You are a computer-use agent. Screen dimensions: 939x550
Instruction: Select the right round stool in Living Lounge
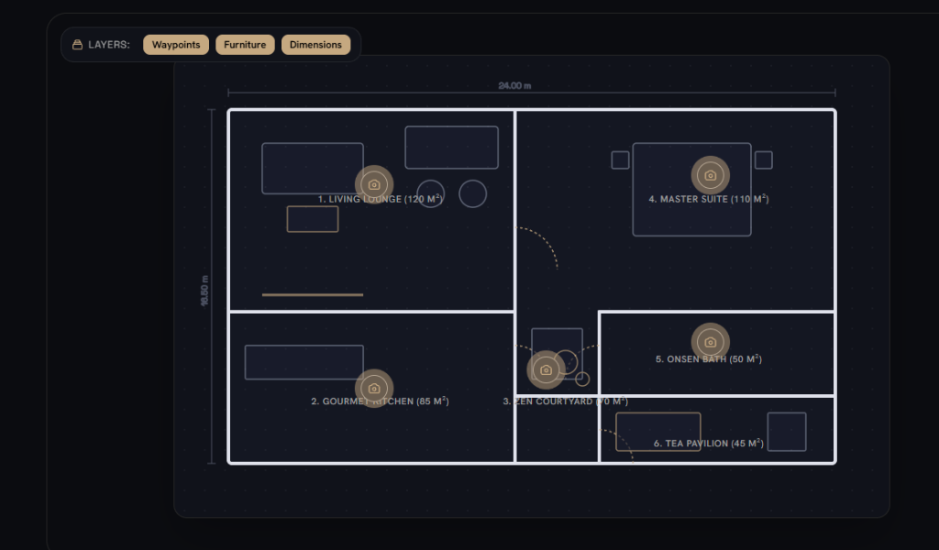tap(473, 194)
